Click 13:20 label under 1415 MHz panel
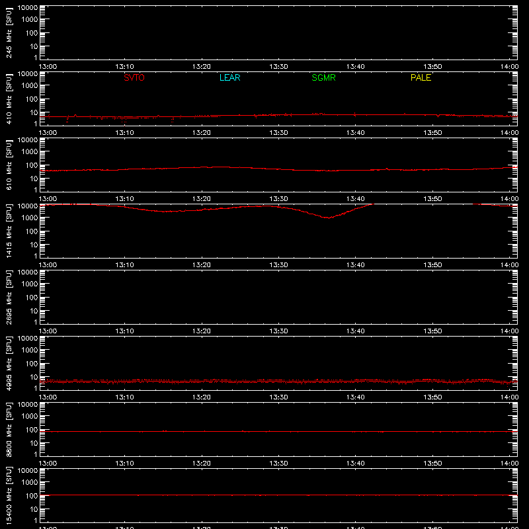Viewport: 529px width, 529px height. 202,265
